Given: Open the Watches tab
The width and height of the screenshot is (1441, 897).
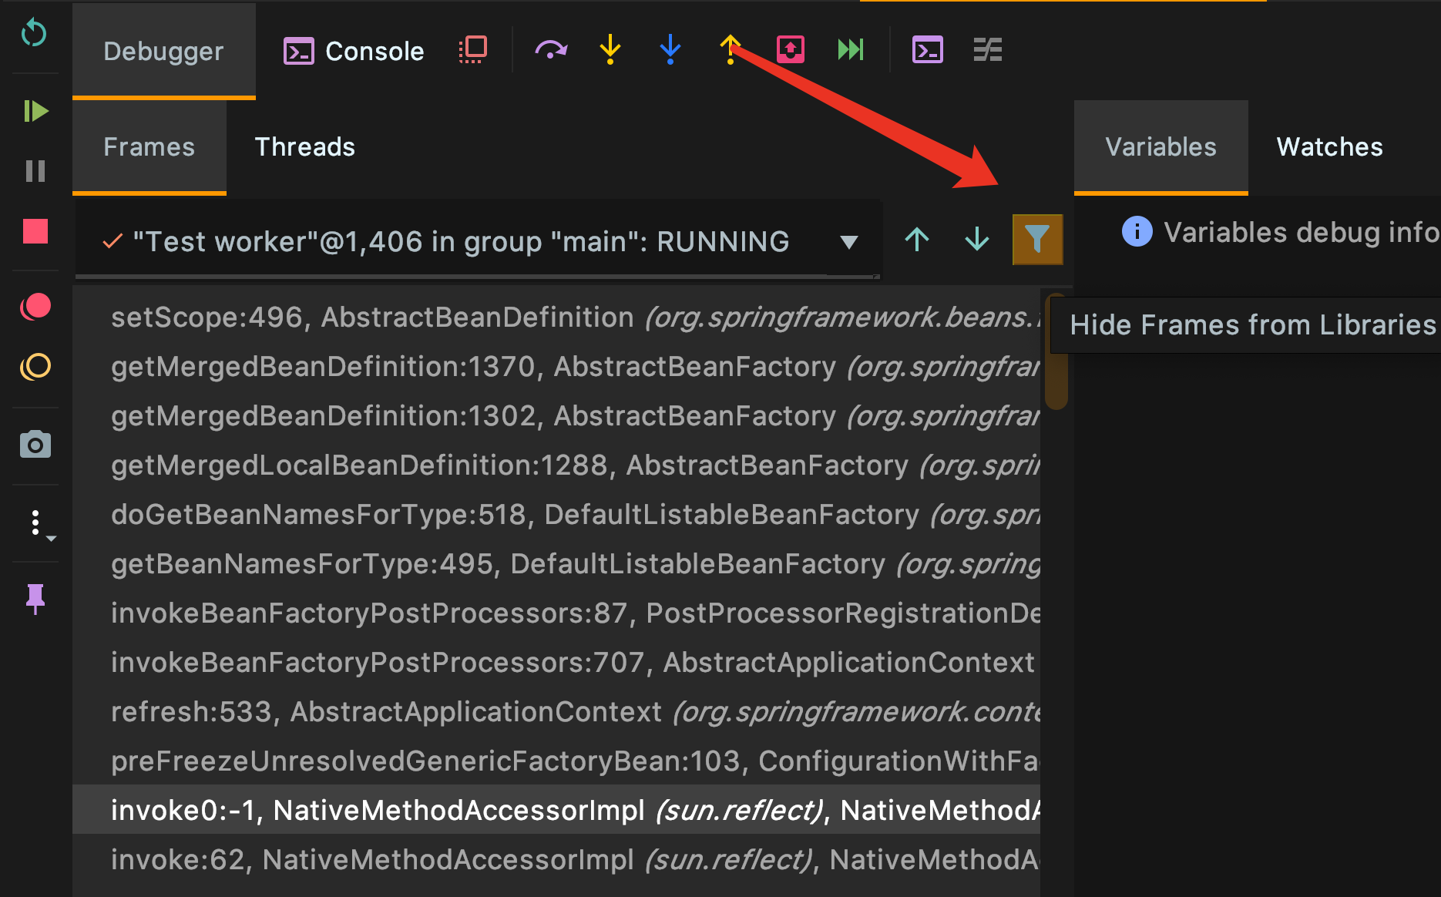Looking at the screenshot, I should [x=1330, y=147].
